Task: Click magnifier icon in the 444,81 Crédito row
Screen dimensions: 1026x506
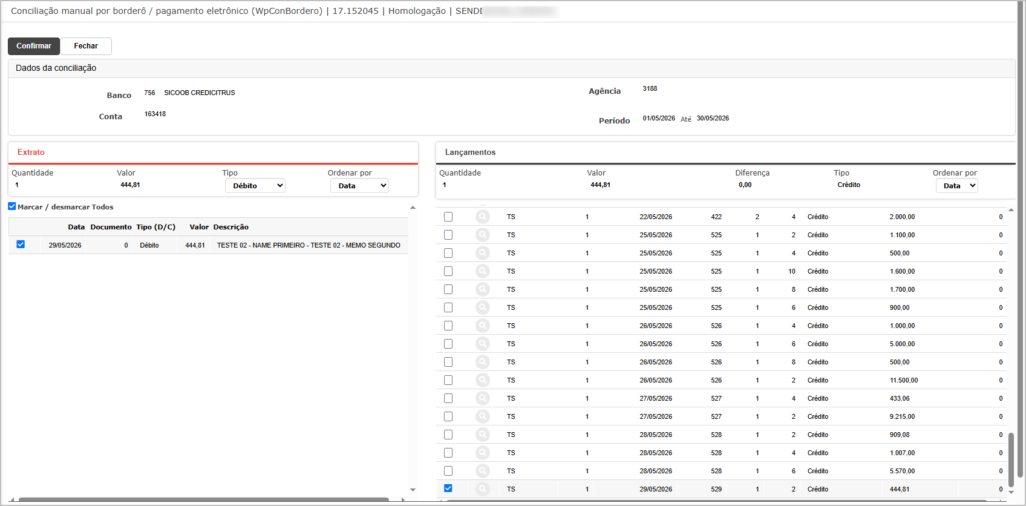Action: click(x=483, y=489)
